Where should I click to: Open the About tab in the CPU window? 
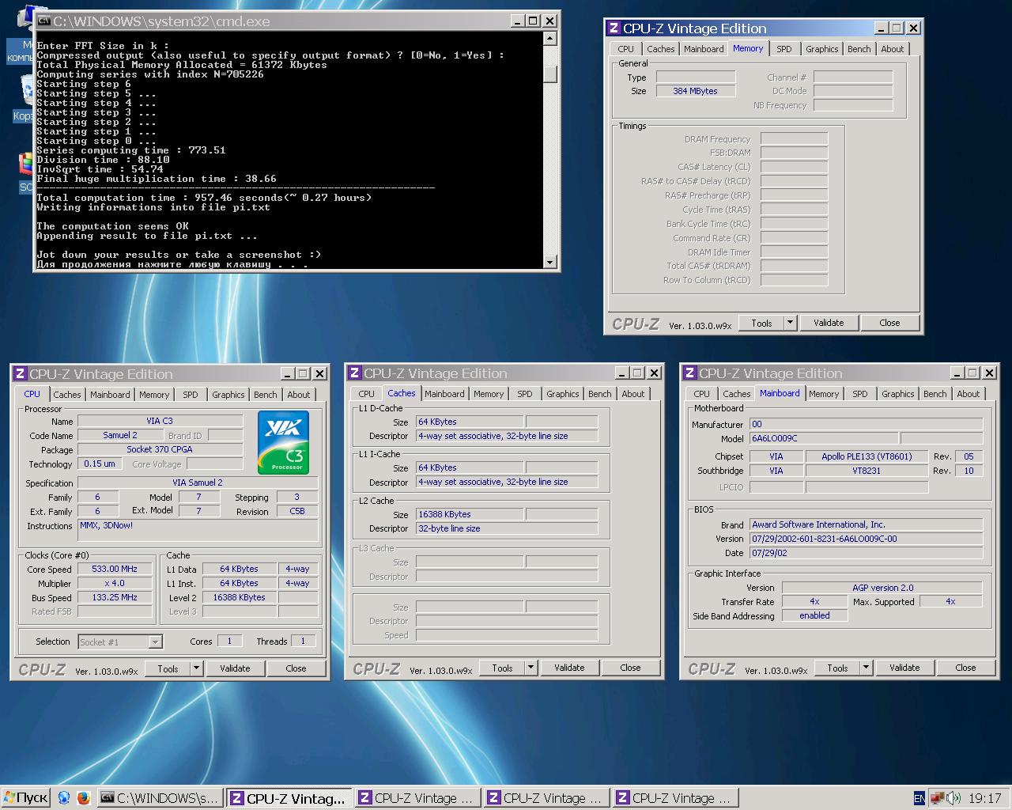point(299,395)
